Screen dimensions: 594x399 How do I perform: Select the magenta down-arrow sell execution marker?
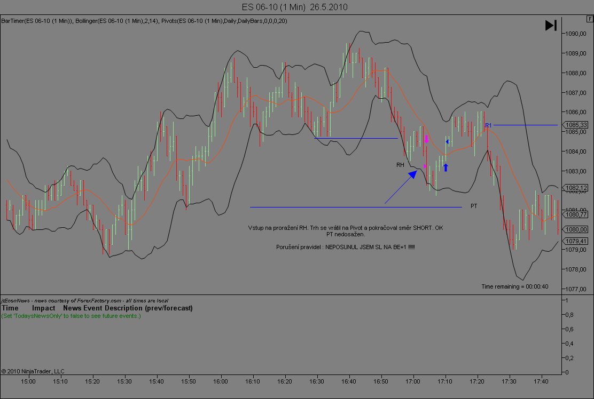tap(427, 139)
